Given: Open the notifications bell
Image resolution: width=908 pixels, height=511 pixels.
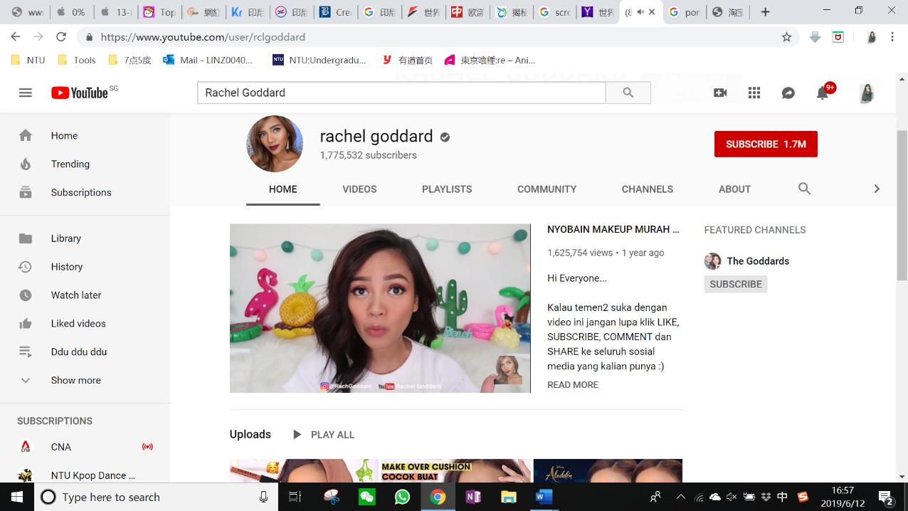Looking at the screenshot, I should click(823, 93).
